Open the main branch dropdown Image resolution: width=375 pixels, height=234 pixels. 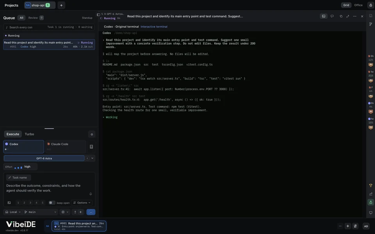pos(40,212)
